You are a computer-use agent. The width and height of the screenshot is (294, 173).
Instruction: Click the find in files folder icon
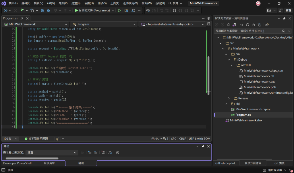[x=126, y=11]
